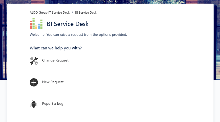This screenshot has width=220, height=122.
Task: Open the ALDO Group IT Service Desk breadcrumb
Action: coord(50,13)
